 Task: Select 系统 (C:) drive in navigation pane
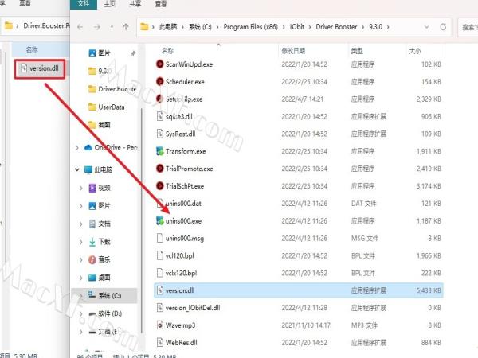[104, 296]
